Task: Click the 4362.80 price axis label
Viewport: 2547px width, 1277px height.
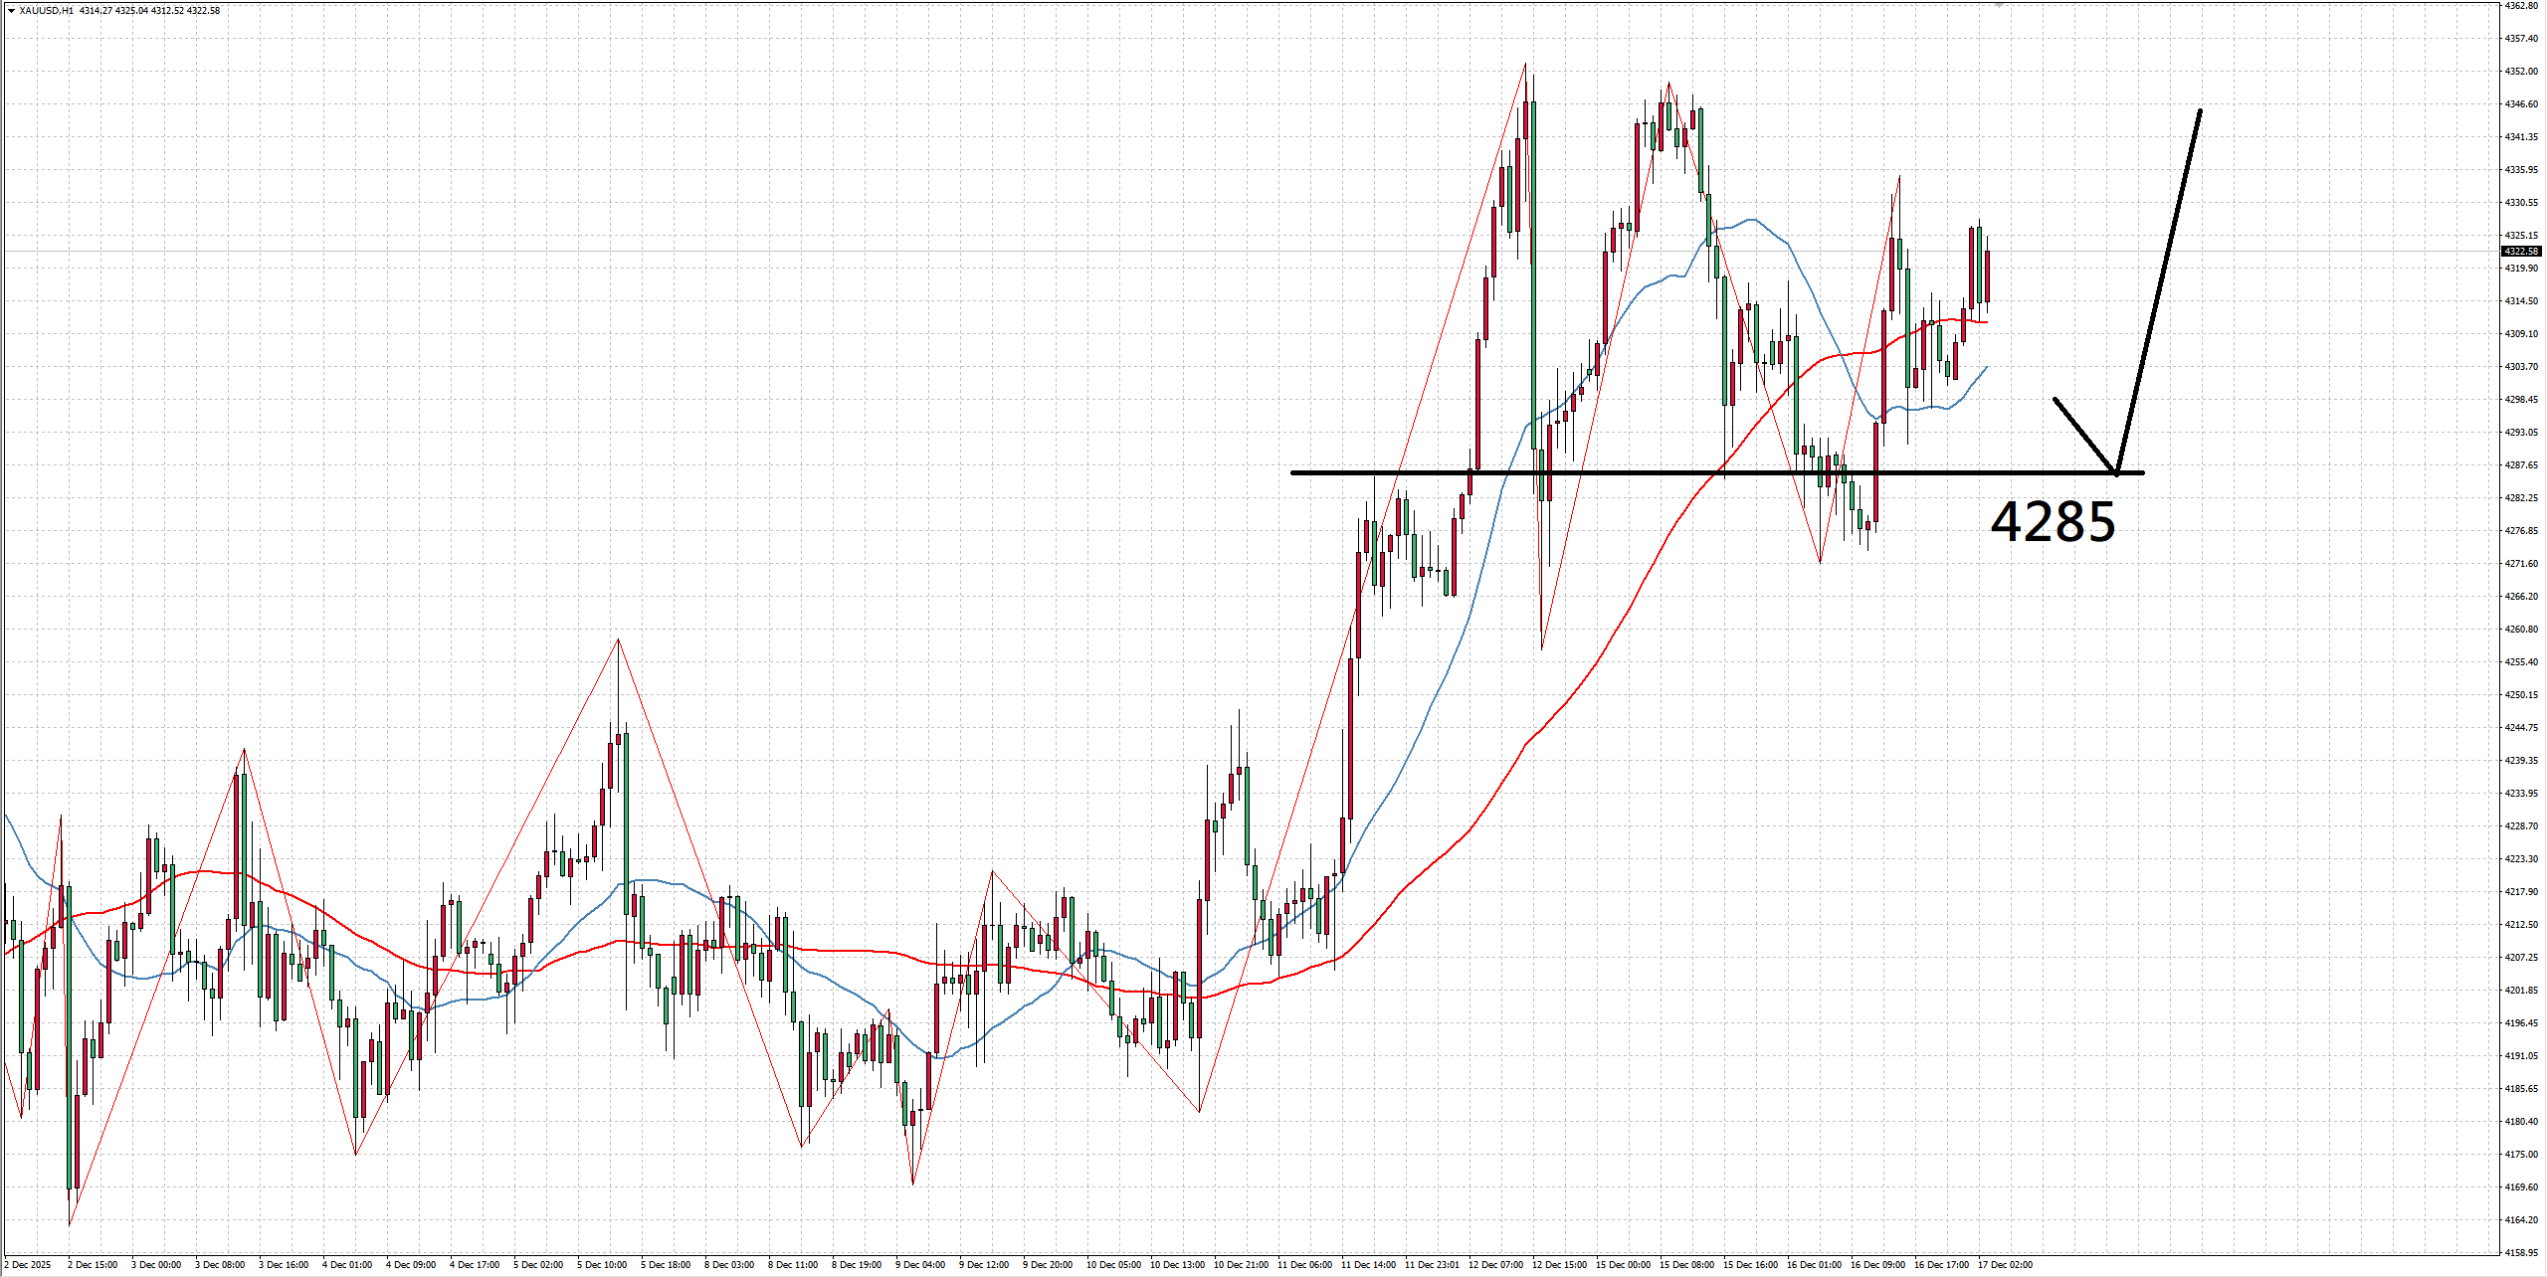Action: 2521,5
